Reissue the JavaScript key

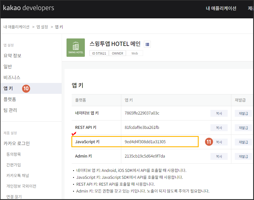pos(243,142)
